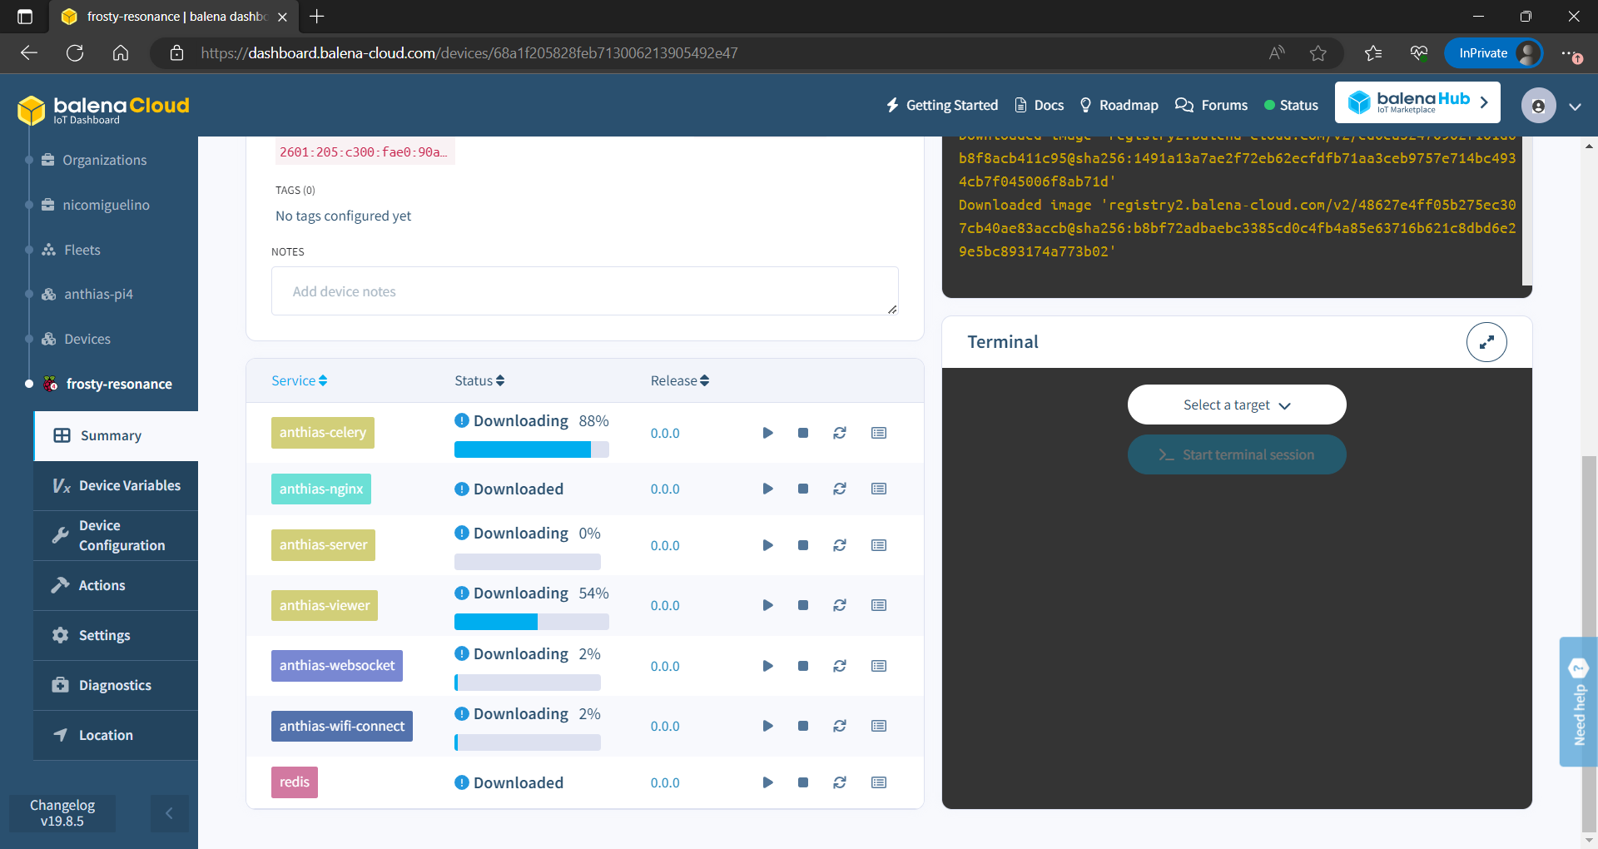Refresh the browser page
The height and width of the screenshot is (849, 1598).
tap(75, 53)
